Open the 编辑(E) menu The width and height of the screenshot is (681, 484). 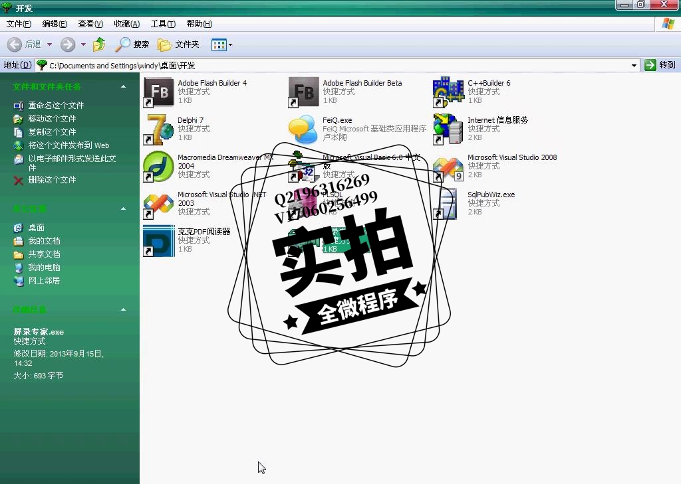(55, 24)
